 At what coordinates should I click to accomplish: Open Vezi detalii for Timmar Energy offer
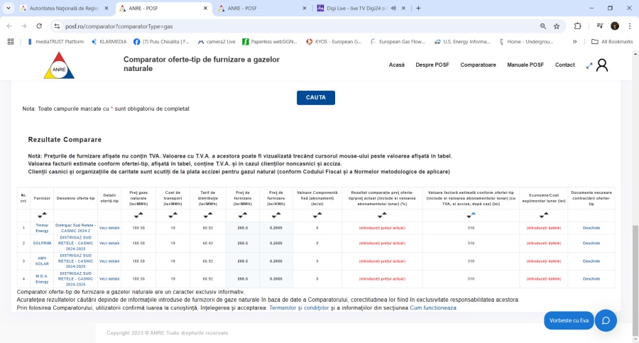coord(109,228)
